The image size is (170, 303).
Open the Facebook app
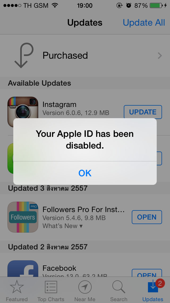point(147,273)
